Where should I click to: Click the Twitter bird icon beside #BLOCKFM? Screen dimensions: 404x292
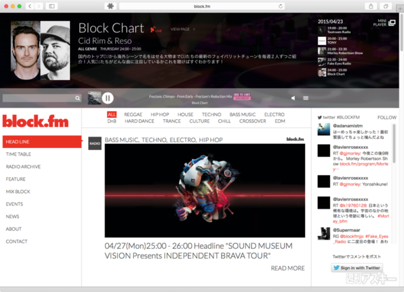(319, 118)
